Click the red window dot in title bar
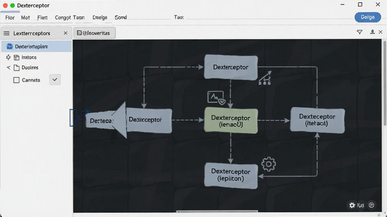 5,5
